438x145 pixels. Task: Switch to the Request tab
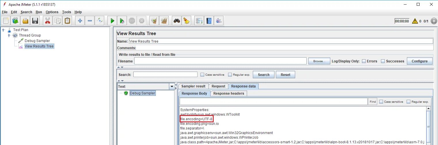(218, 86)
